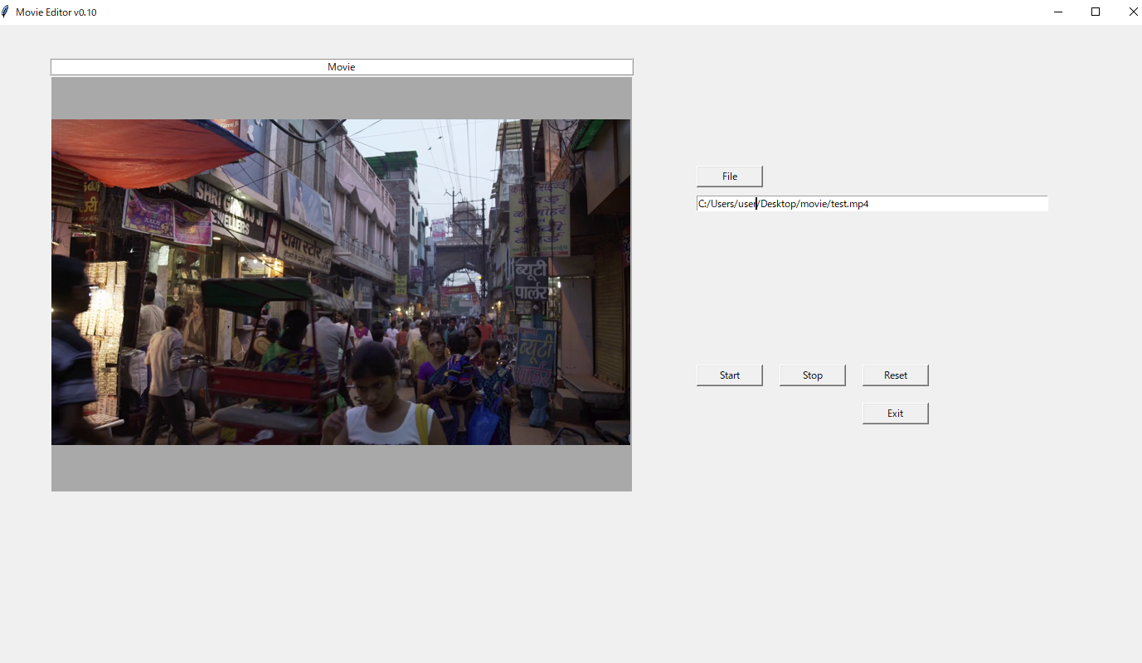Close the Movie Editor window
Viewport: 1142px width, 663px height.
coord(1133,12)
